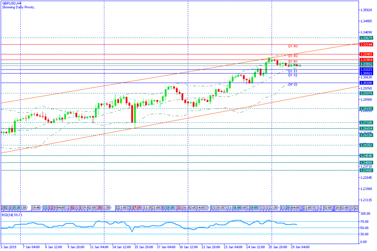Viewport: 377px width, 251px height.
Task: Click the 1.24000 horizontal level label
Action: point(366,163)
